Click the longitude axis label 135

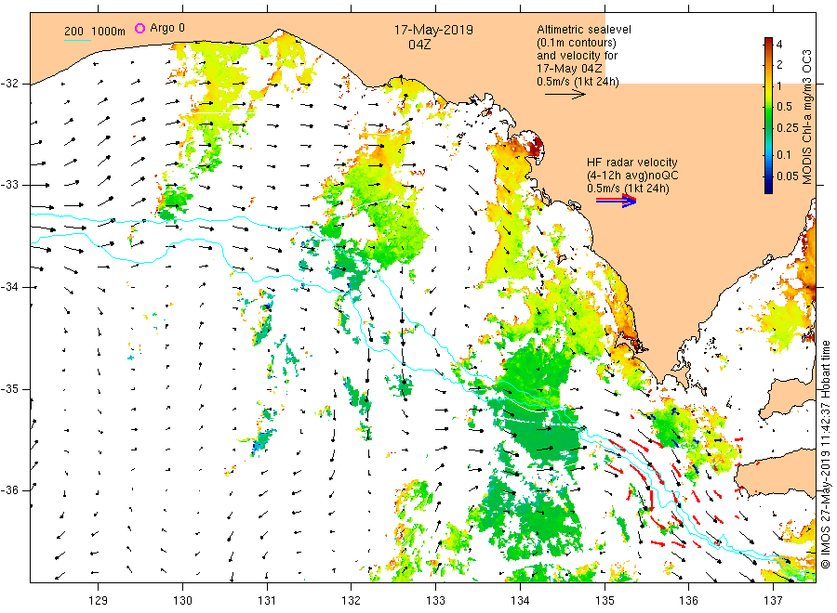click(x=604, y=601)
